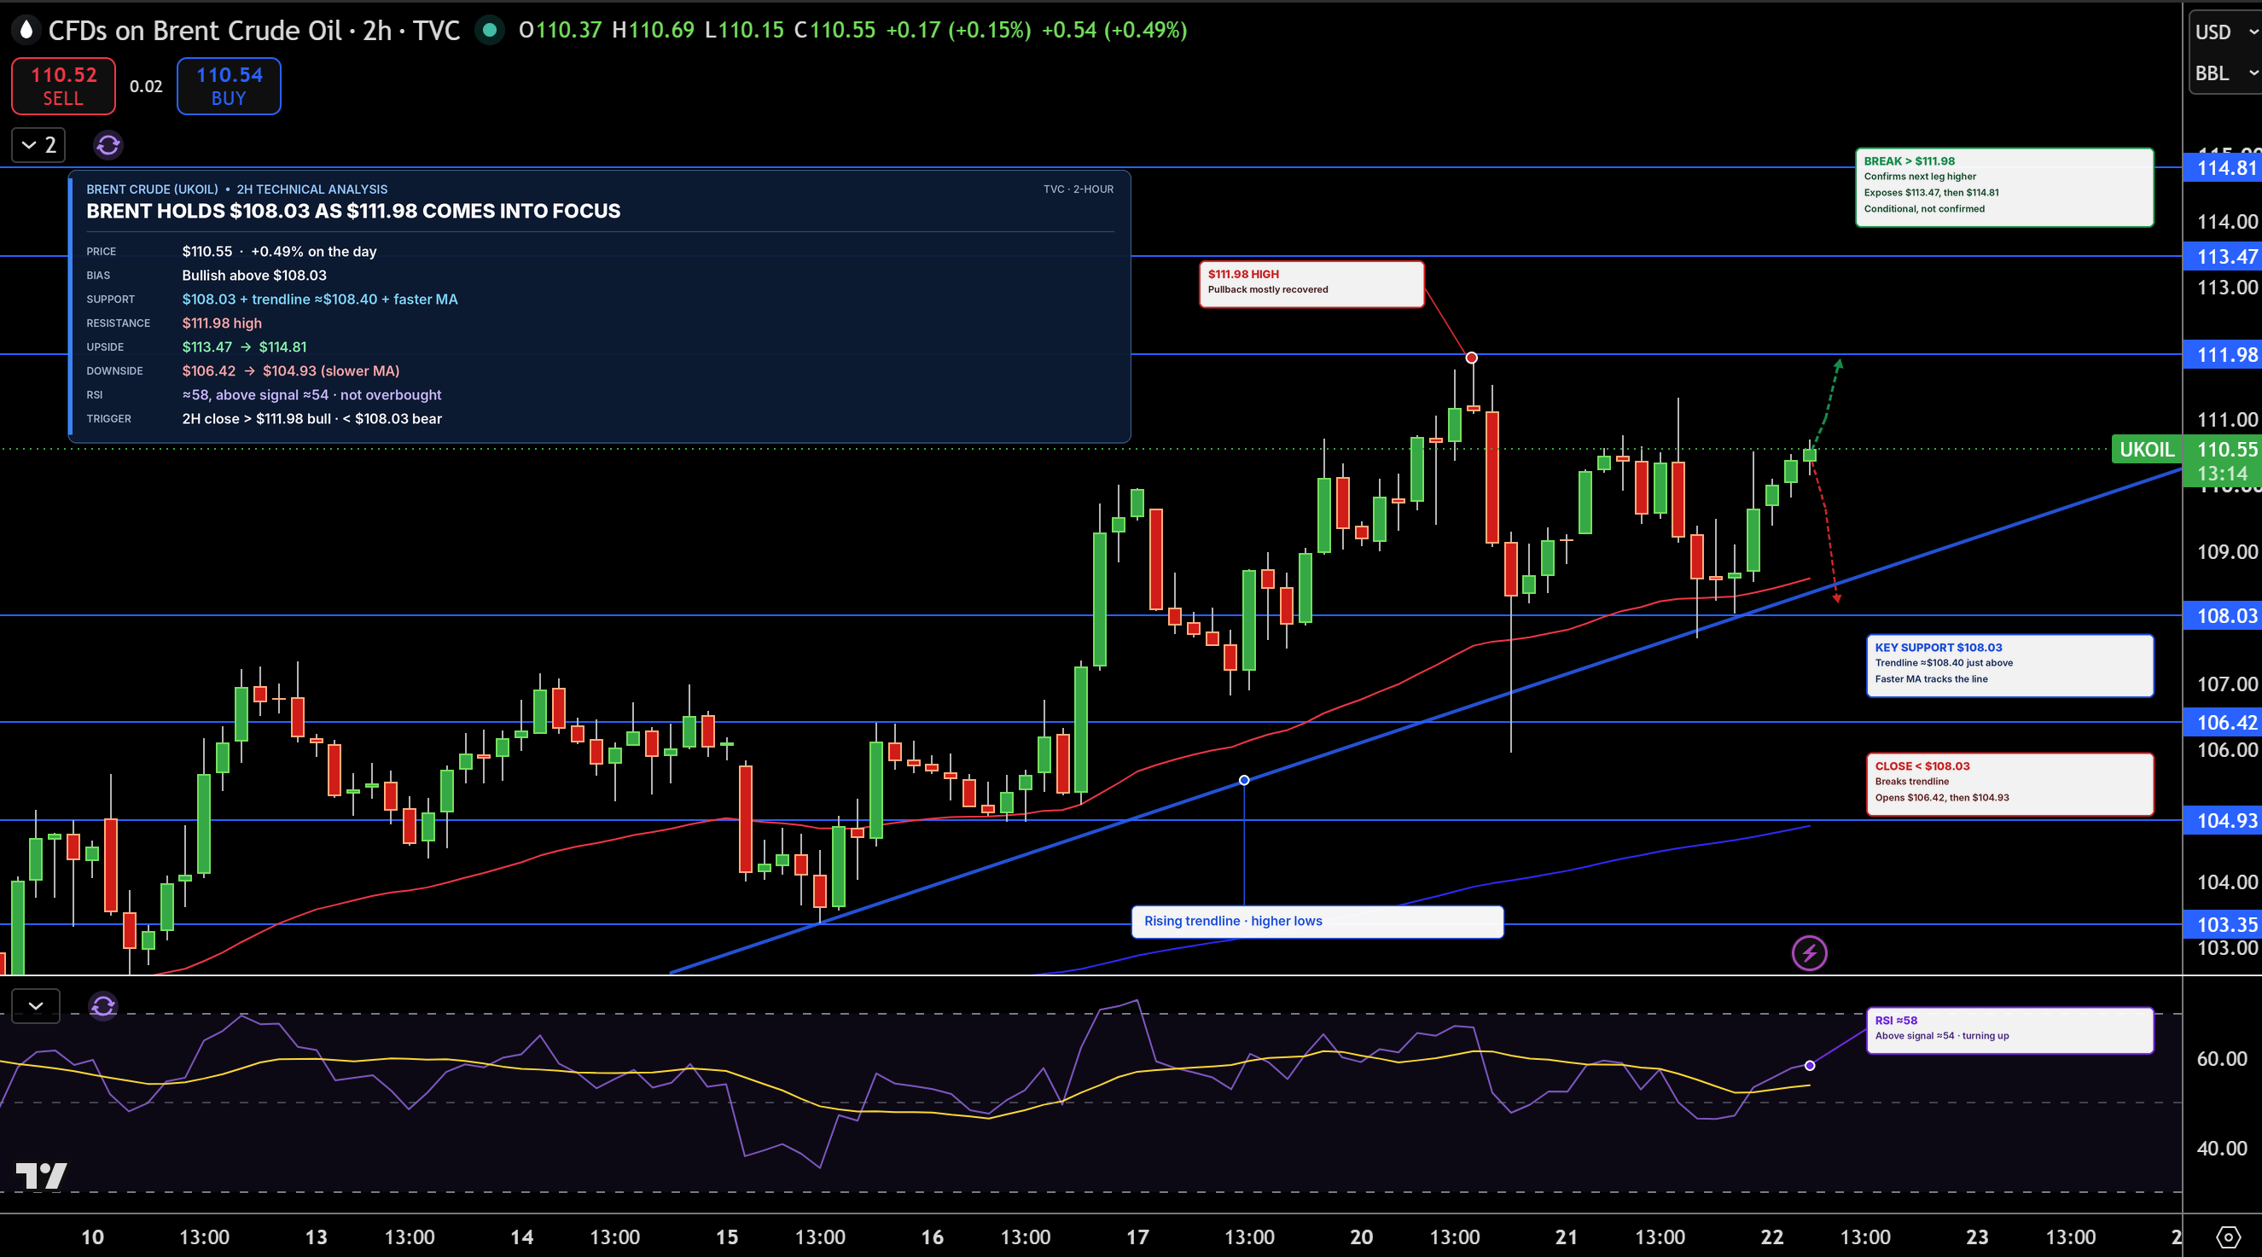Select the 'BREAK > $111.98' note
The image size is (2262, 1257).
pyautogui.click(x=2003, y=187)
